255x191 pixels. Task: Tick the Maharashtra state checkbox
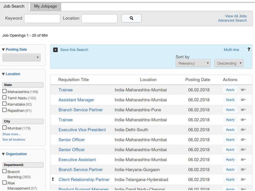[x=5, y=91]
